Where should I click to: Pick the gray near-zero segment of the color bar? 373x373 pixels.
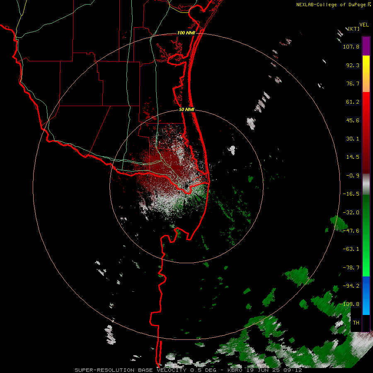click(x=366, y=184)
